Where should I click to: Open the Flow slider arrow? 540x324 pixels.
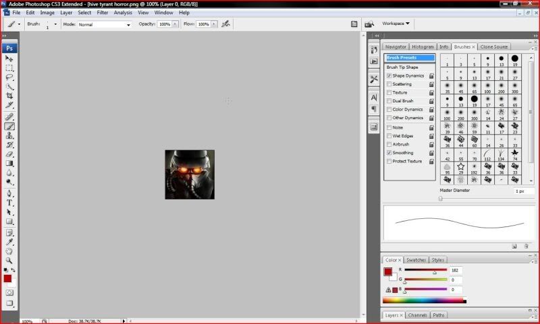pos(214,24)
